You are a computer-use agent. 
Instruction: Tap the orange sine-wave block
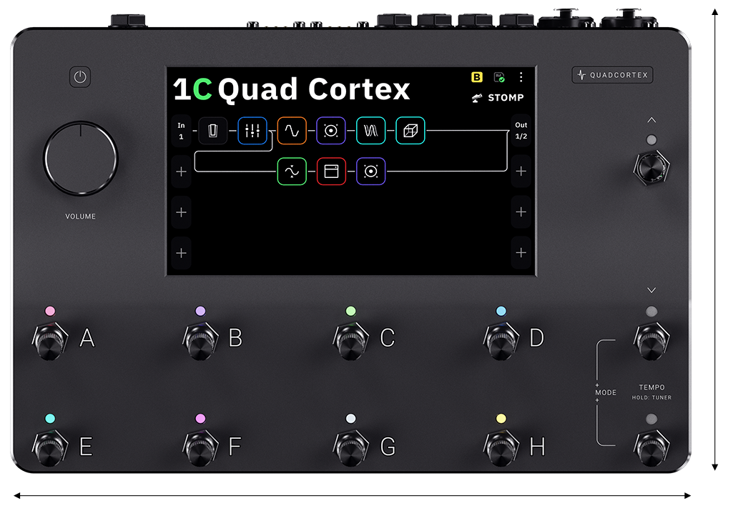(x=292, y=131)
